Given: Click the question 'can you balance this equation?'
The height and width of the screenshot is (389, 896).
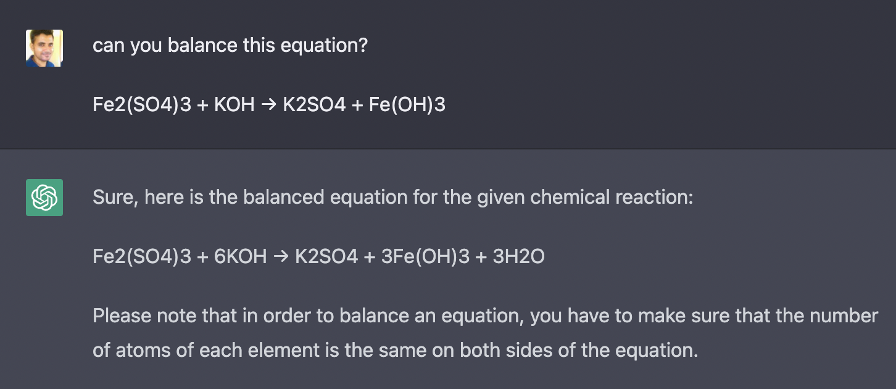Looking at the screenshot, I should [230, 46].
